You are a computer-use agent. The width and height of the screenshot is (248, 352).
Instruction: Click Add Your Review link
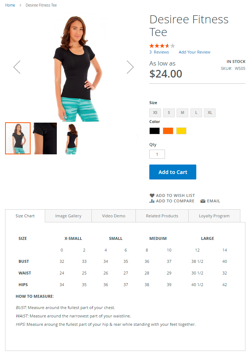coord(194,52)
